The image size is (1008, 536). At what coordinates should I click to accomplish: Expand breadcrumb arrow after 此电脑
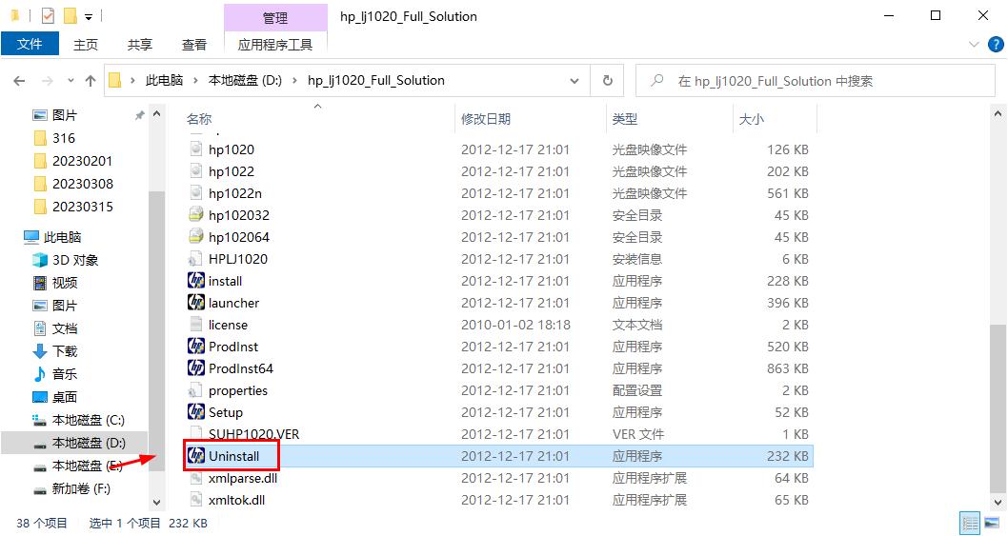pyautogui.click(x=195, y=81)
